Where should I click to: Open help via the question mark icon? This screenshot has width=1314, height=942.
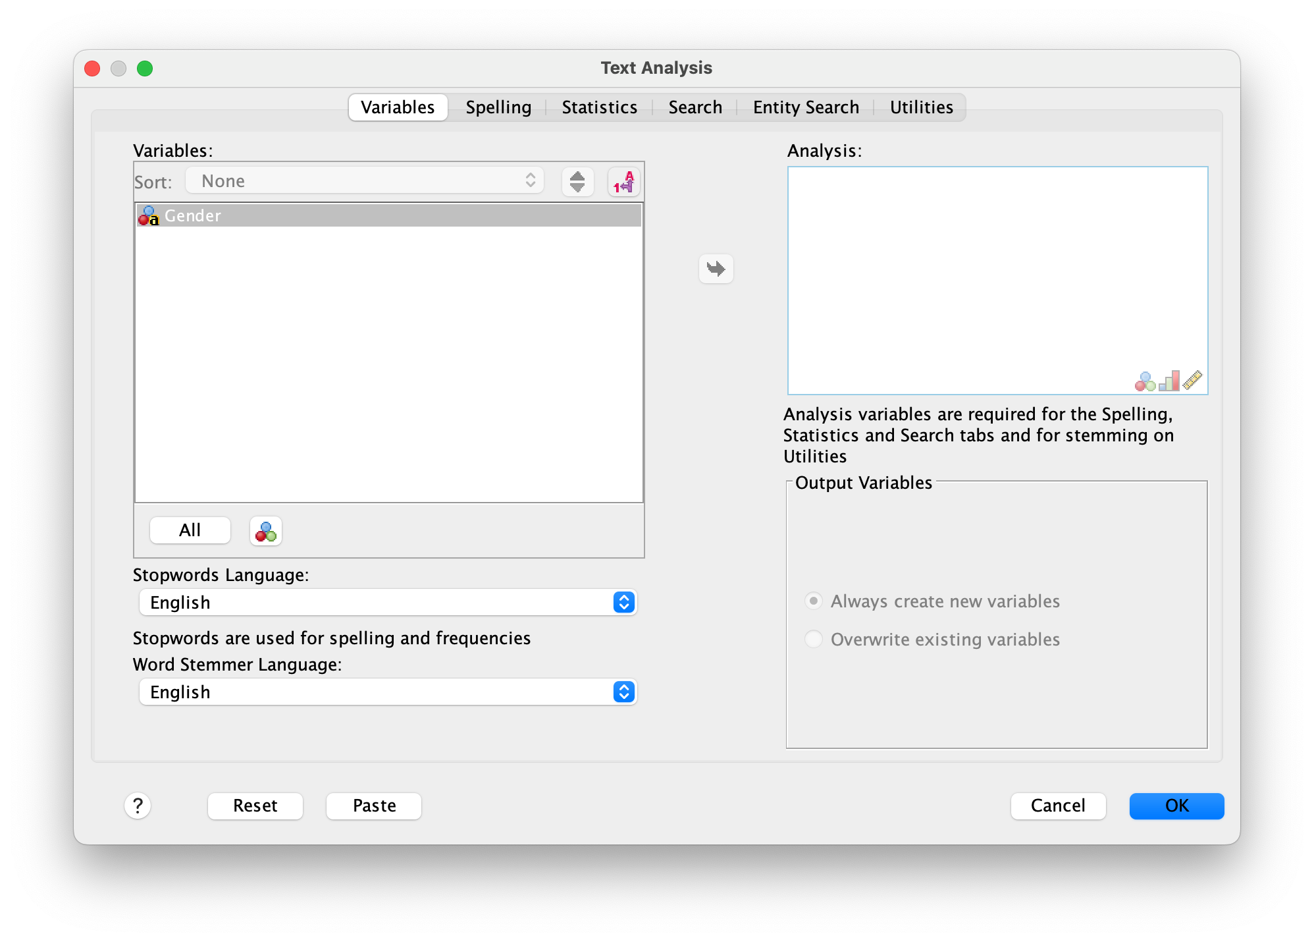click(x=138, y=806)
